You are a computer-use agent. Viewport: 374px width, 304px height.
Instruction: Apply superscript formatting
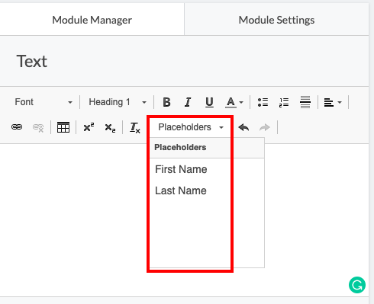89,127
